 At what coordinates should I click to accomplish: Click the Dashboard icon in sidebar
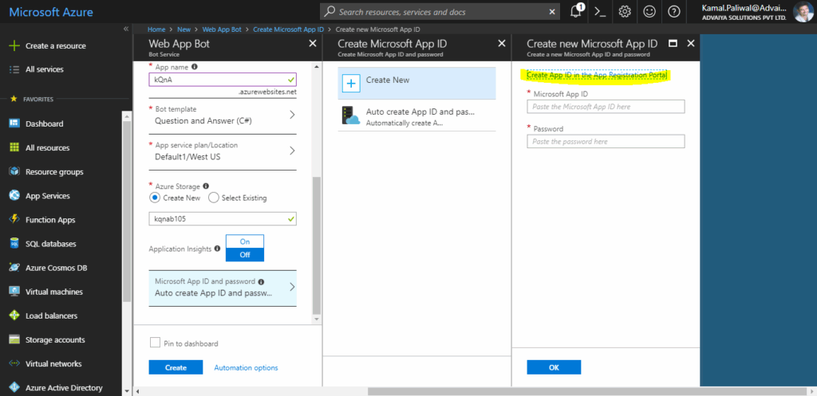click(14, 124)
